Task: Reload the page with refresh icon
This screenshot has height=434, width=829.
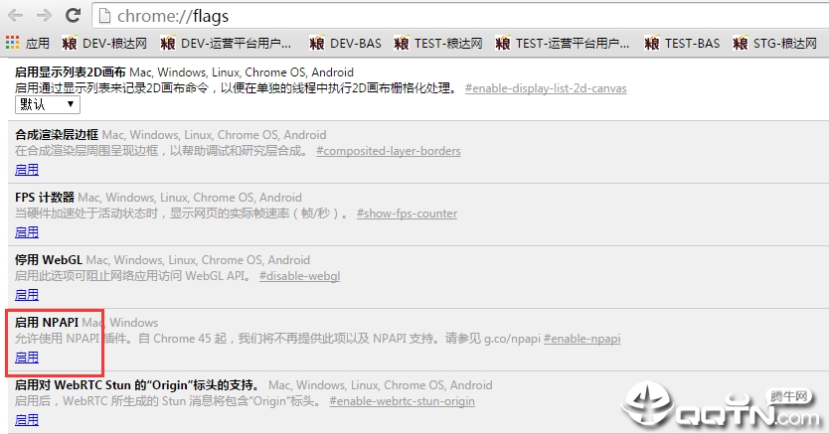Action: 73,15
